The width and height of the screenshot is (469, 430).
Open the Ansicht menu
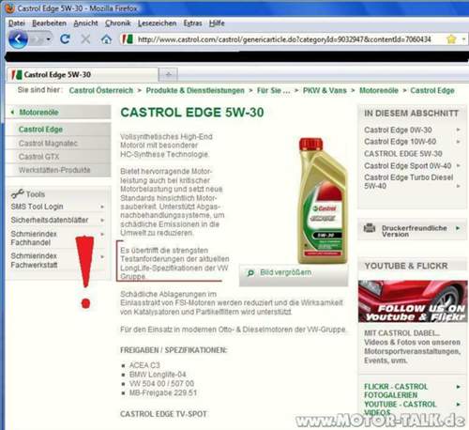[x=85, y=23]
